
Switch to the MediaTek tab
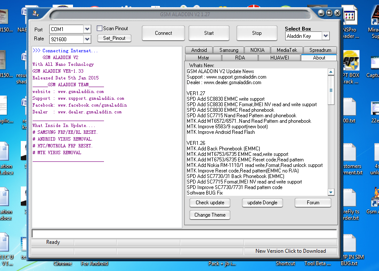(286, 50)
